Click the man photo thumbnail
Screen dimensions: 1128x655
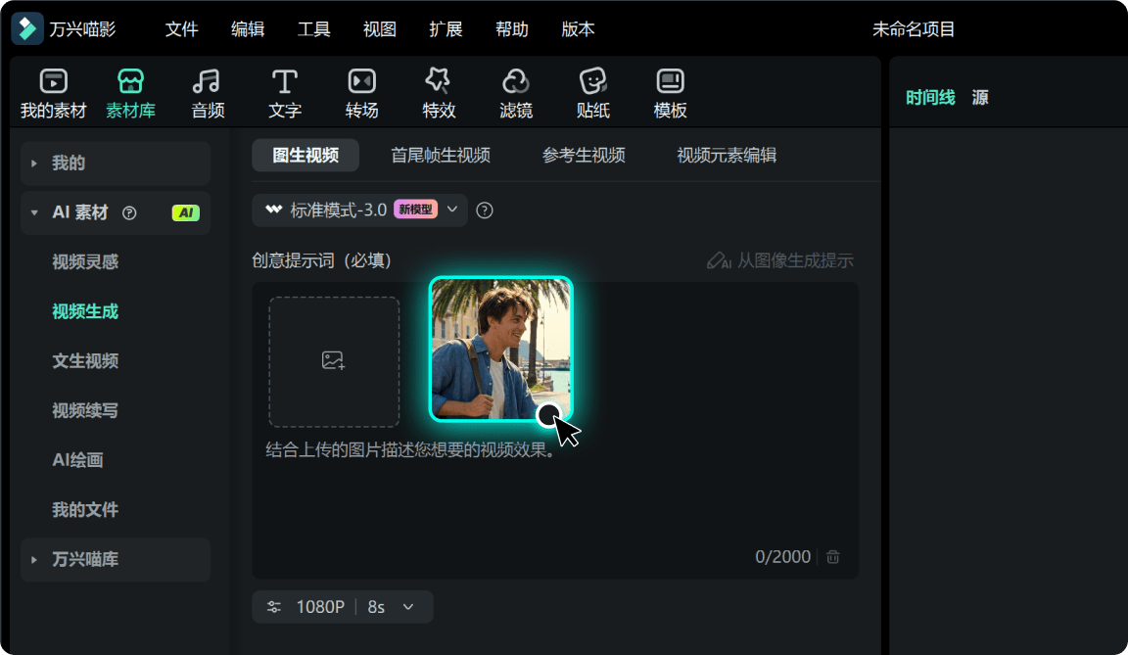(500, 349)
